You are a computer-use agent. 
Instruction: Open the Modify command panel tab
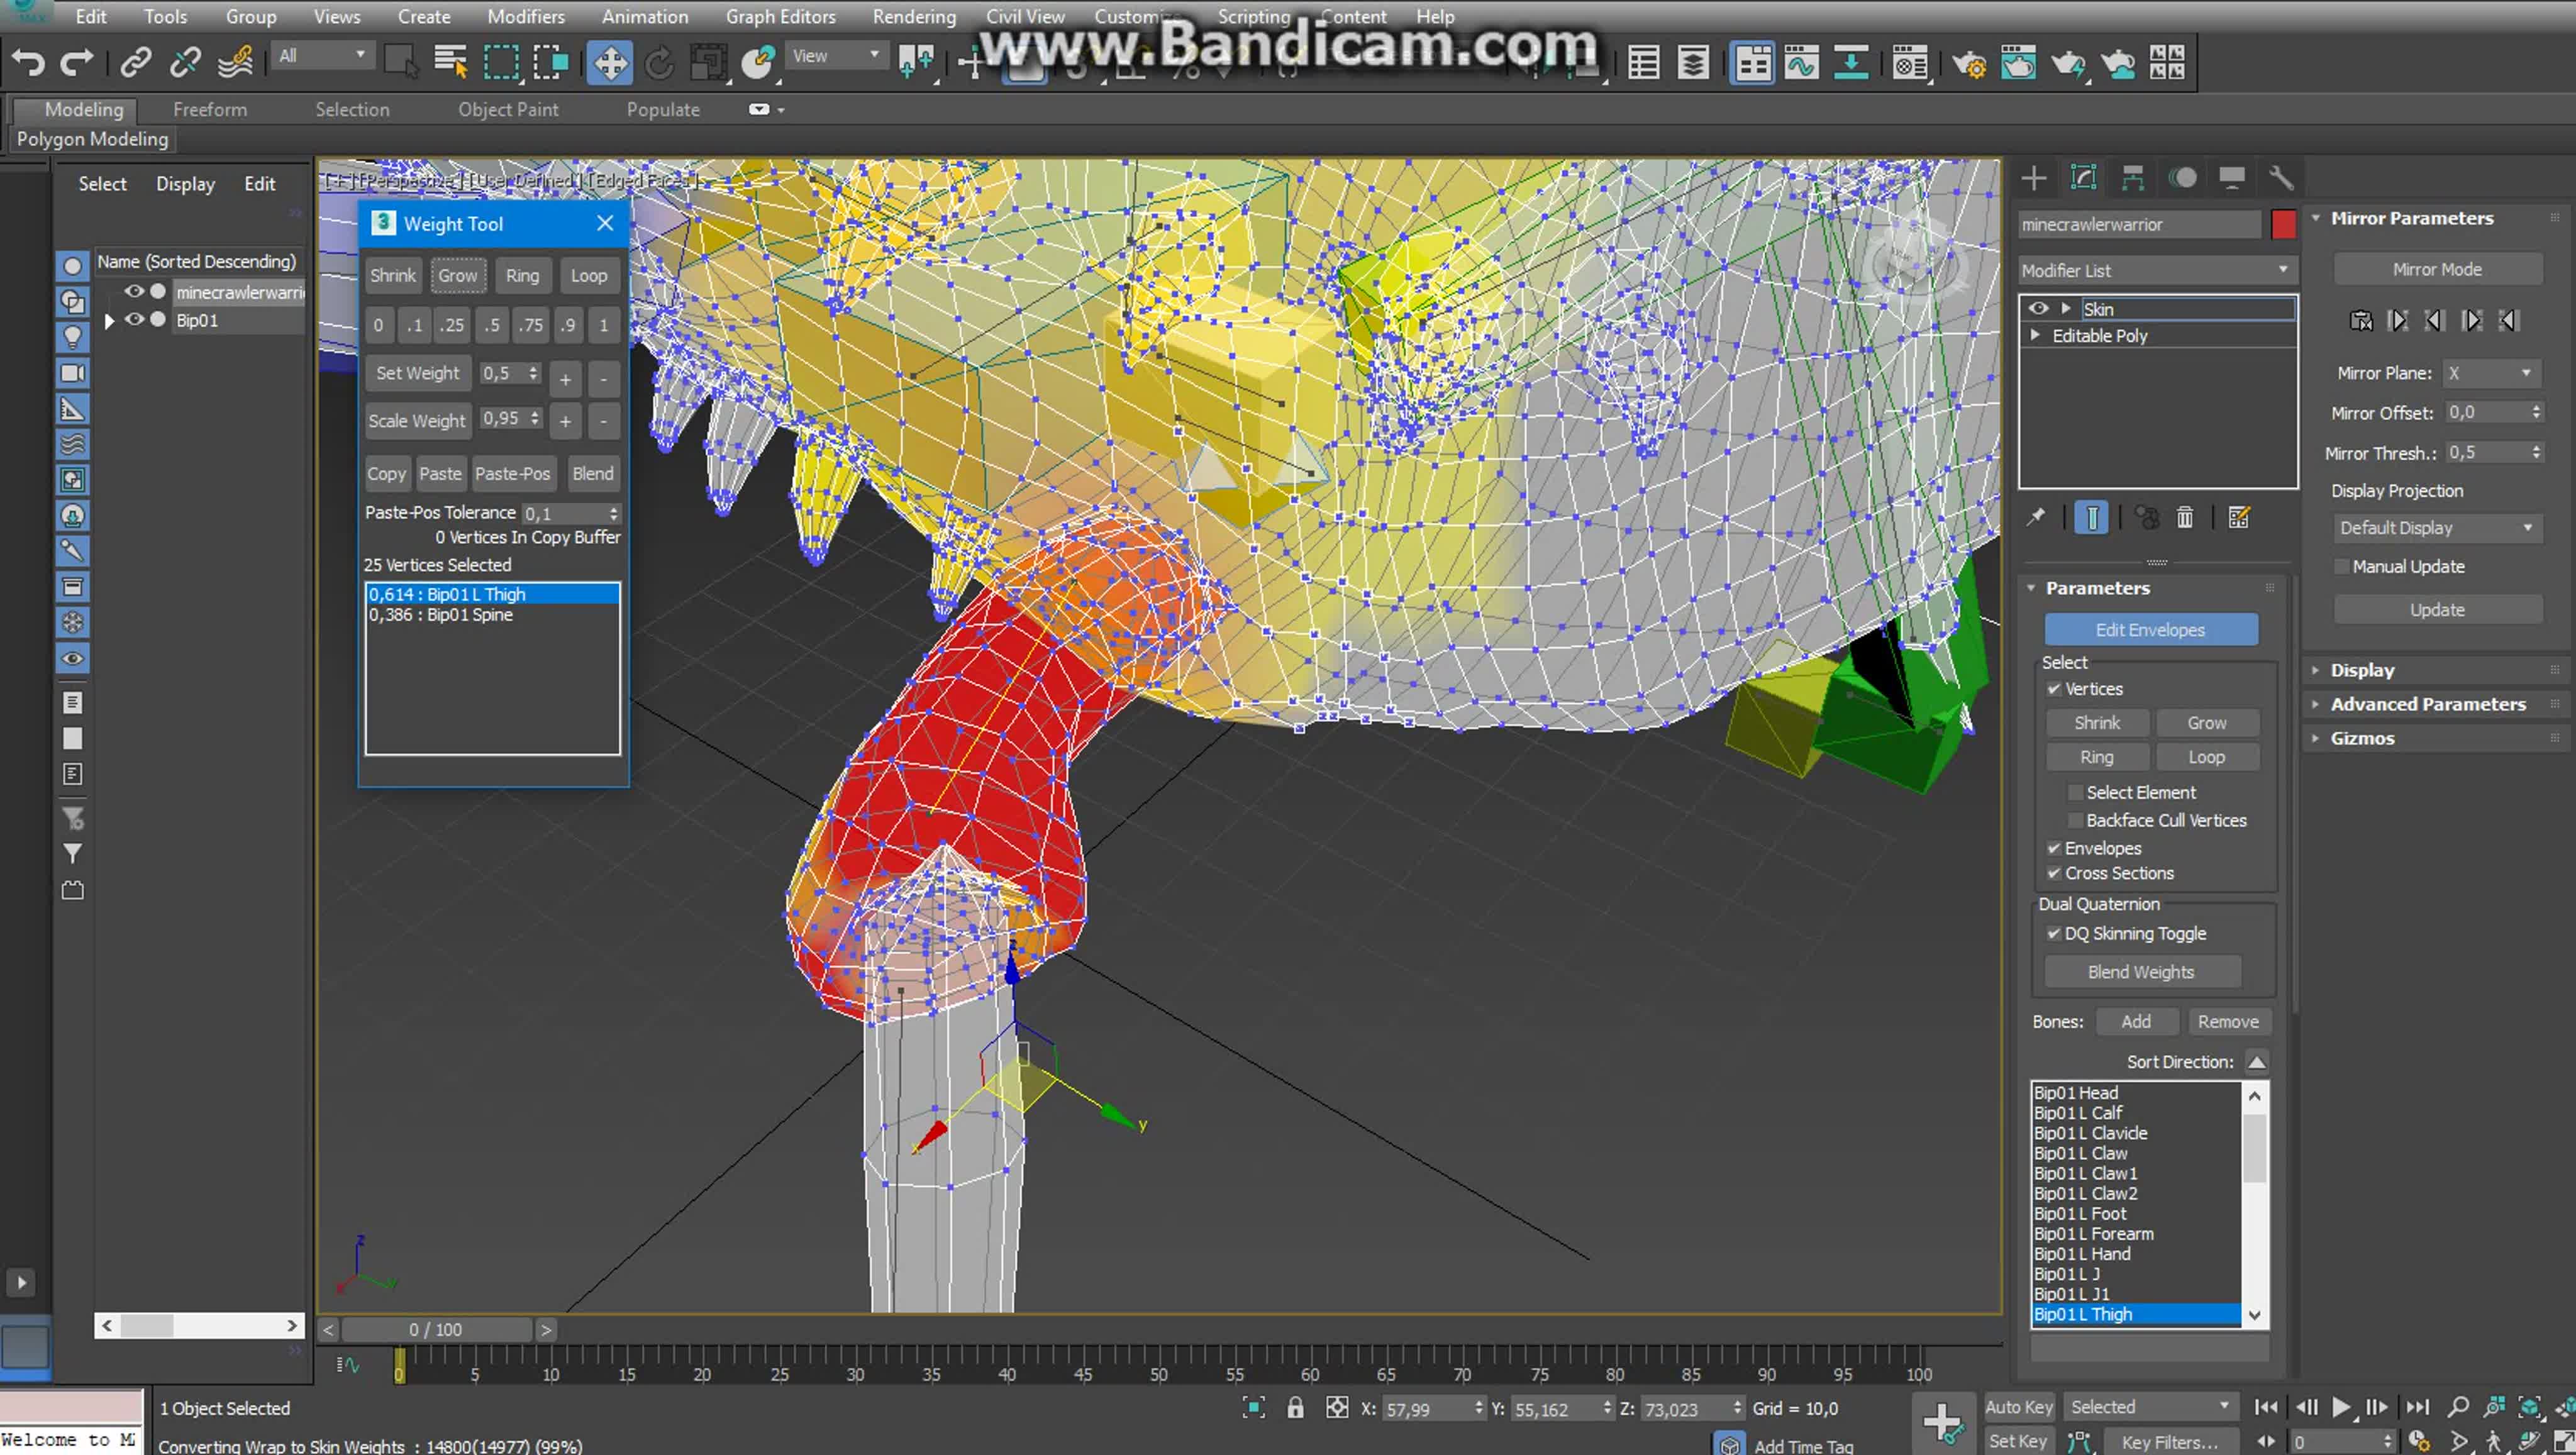tap(2083, 178)
